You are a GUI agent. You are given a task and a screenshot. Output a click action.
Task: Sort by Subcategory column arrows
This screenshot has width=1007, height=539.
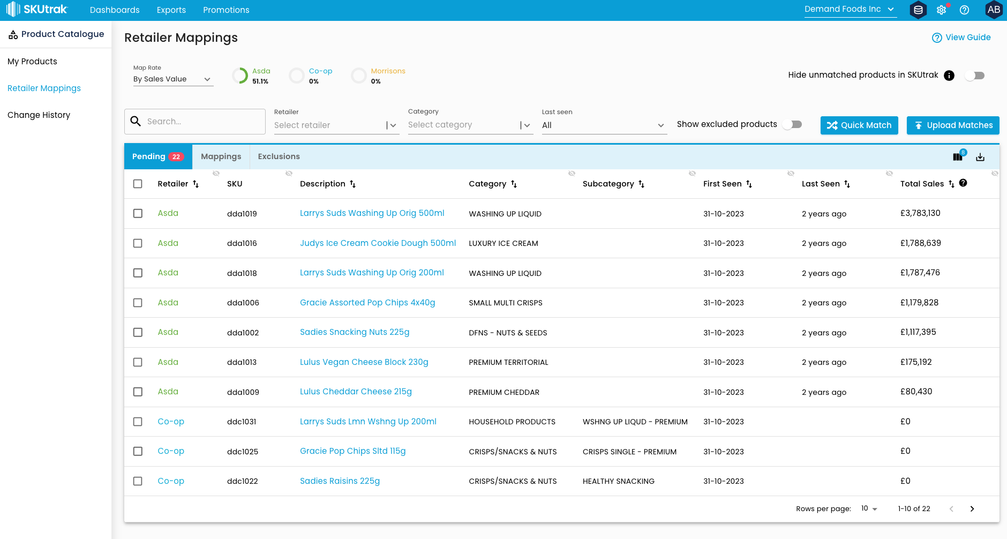641,184
